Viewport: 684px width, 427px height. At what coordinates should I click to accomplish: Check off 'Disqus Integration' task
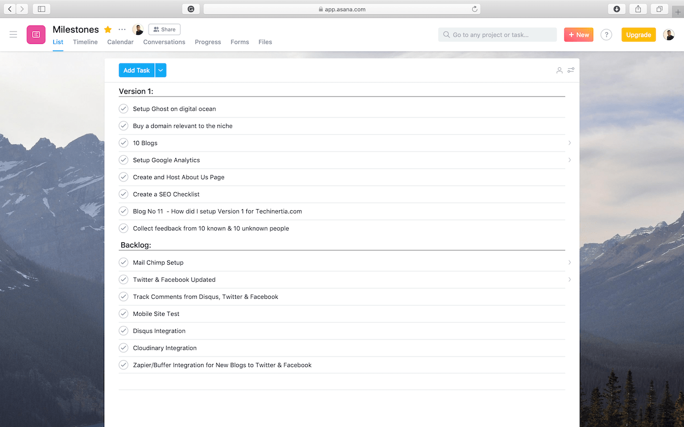[x=123, y=331]
